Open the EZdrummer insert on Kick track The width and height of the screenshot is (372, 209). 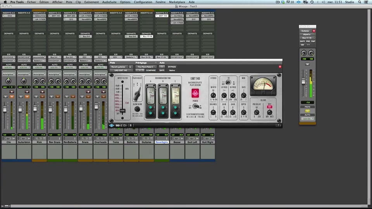(40, 15)
